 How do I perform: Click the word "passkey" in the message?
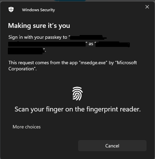click(53, 37)
